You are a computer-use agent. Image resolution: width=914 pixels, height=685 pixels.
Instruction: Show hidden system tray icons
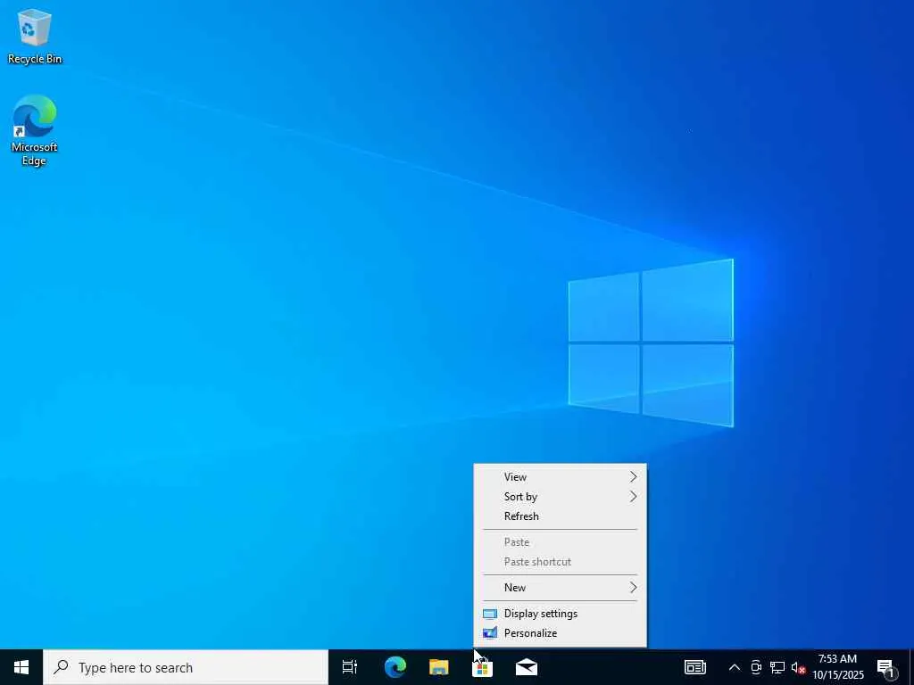pos(735,667)
